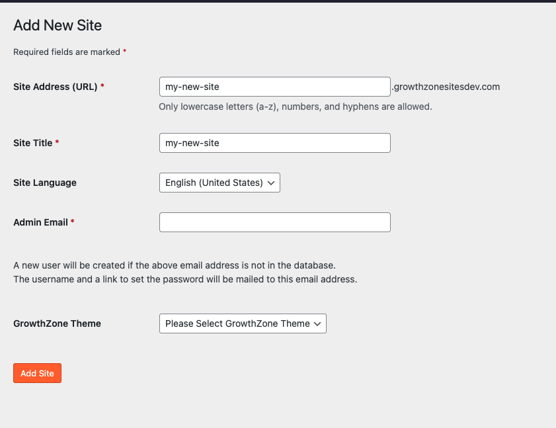Open the Site Language dropdown
The height and width of the screenshot is (428, 556).
[219, 183]
